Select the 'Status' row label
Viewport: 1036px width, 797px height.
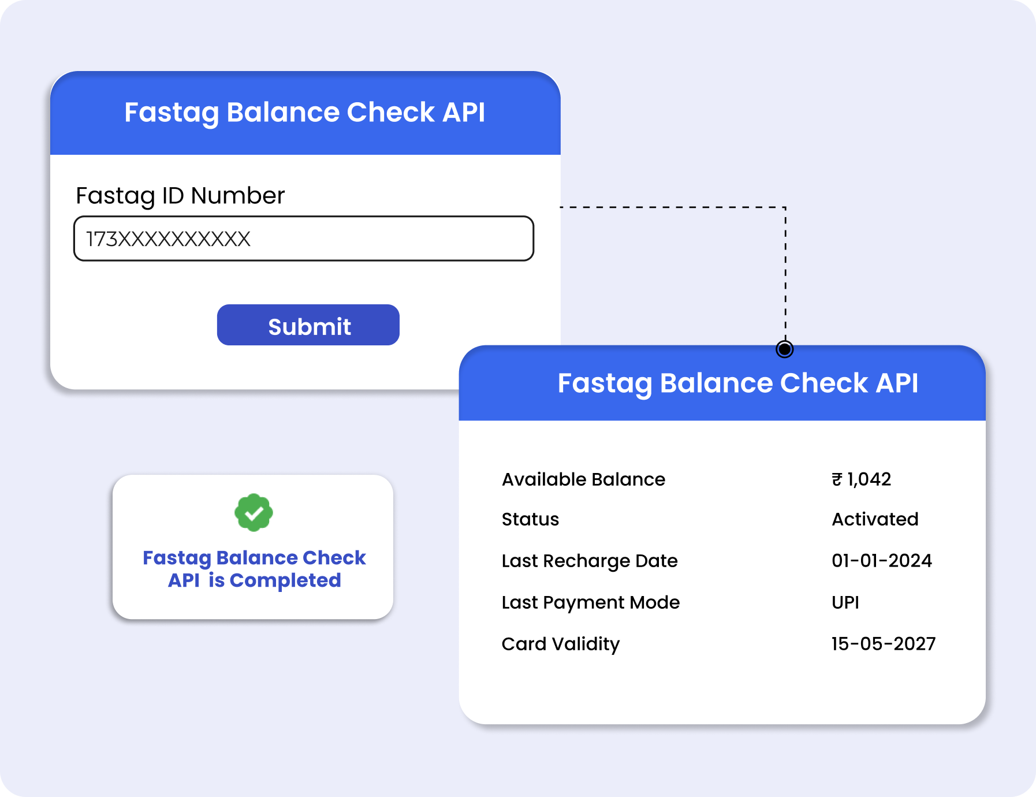pos(530,519)
